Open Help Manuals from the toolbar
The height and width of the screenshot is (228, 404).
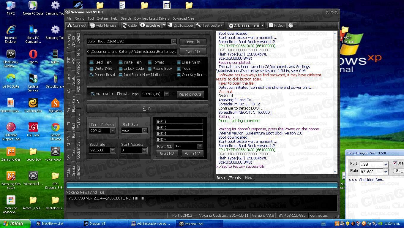(103, 26)
